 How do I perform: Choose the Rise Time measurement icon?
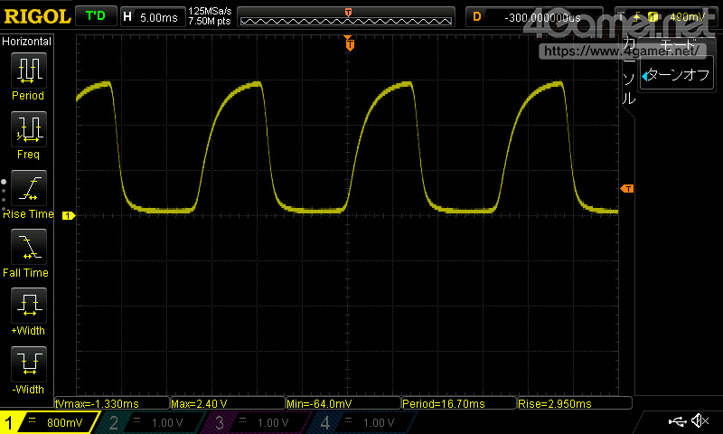(29, 188)
